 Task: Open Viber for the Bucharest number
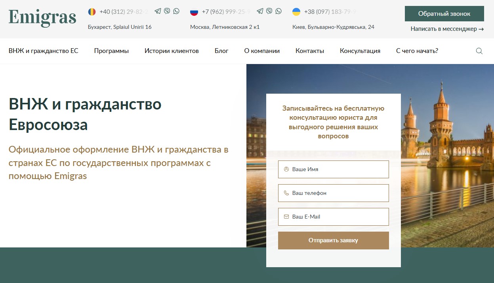167,11
